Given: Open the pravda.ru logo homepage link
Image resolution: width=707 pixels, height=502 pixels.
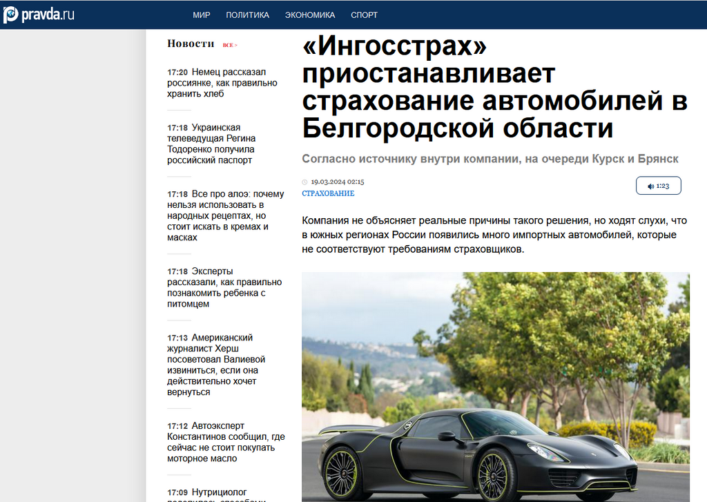Looking at the screenshot, I should [39, 15].
